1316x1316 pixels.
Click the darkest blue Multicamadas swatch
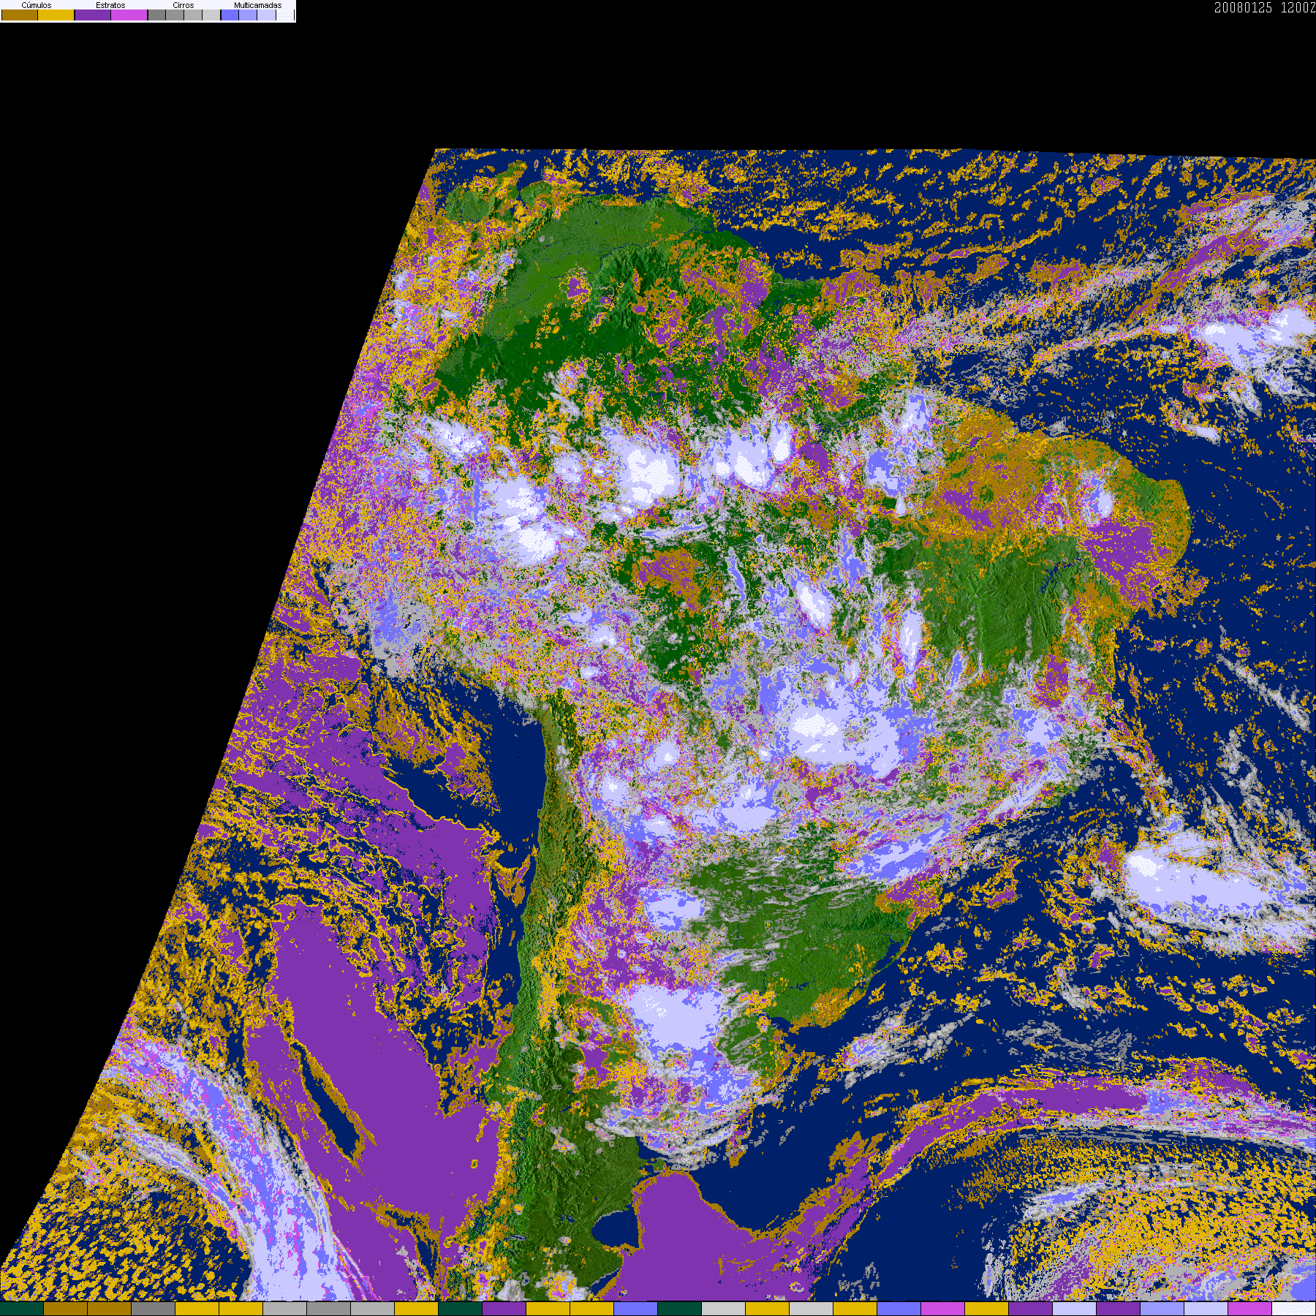coord(230,15)
